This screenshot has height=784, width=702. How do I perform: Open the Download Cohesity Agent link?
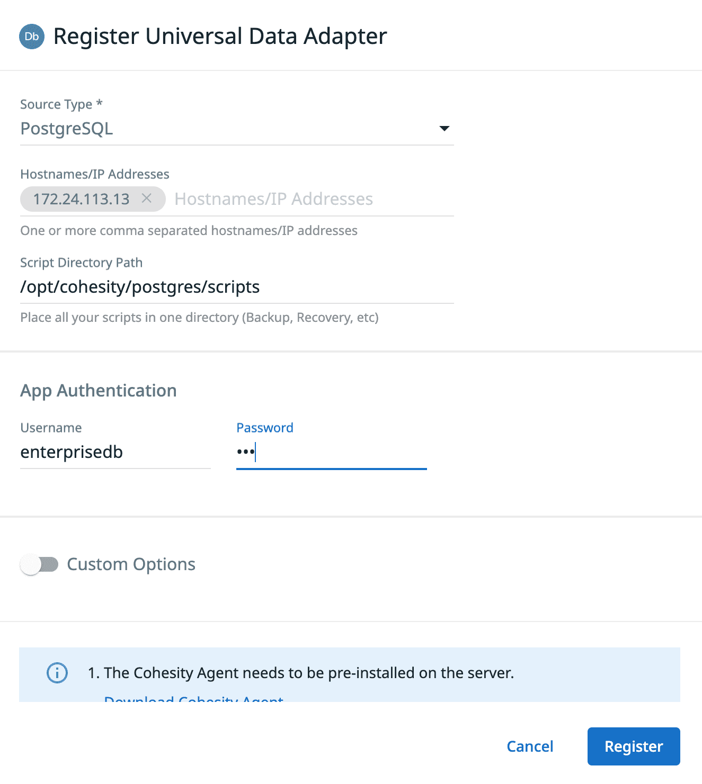click(x=193, y=699)
